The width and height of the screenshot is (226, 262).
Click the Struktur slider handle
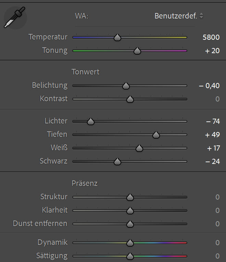pos(130,197)
